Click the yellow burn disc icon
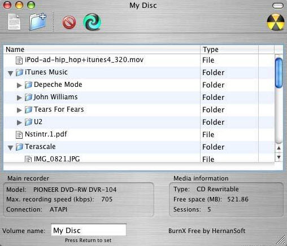 [x=276, y=22]
